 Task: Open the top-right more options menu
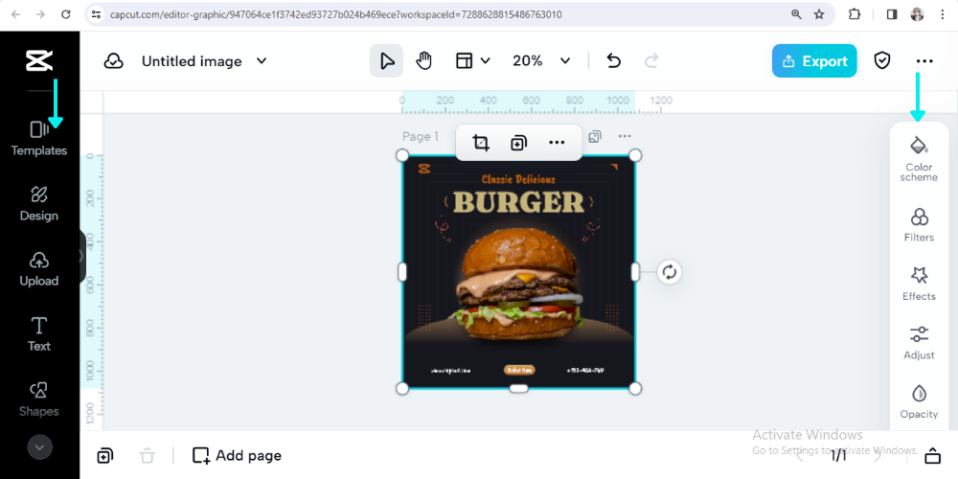(924, 61)
